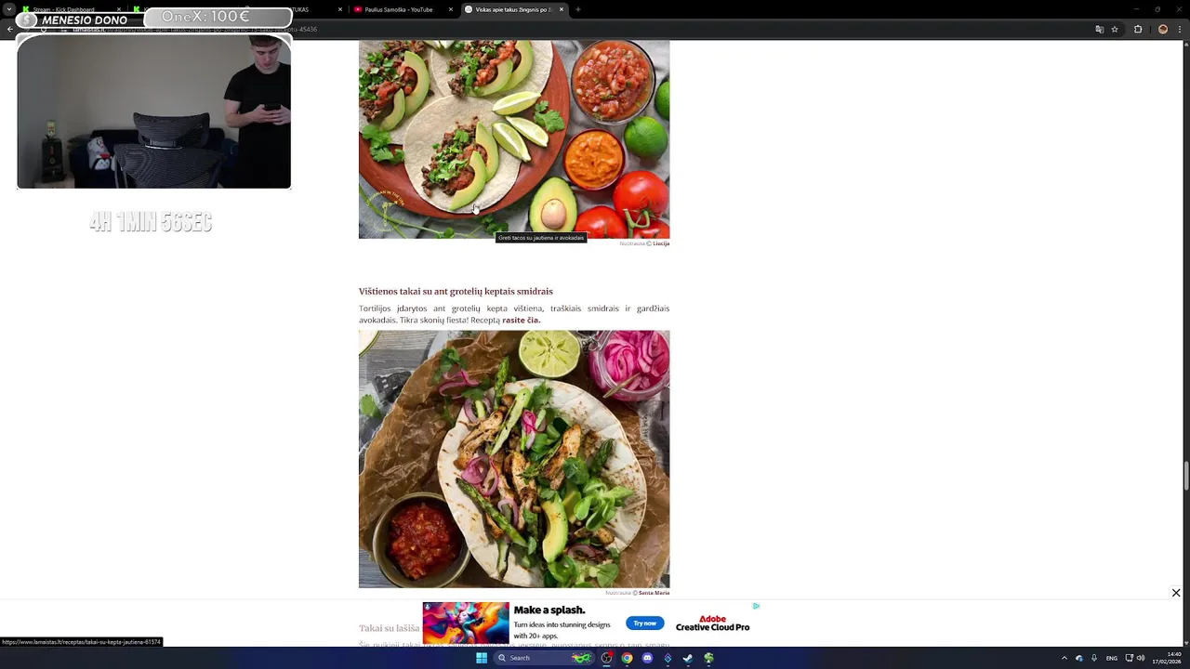Screen dimensions: 1190x669
Task: Bookmark this page with the star icon
Action: tap(1115, 29)
